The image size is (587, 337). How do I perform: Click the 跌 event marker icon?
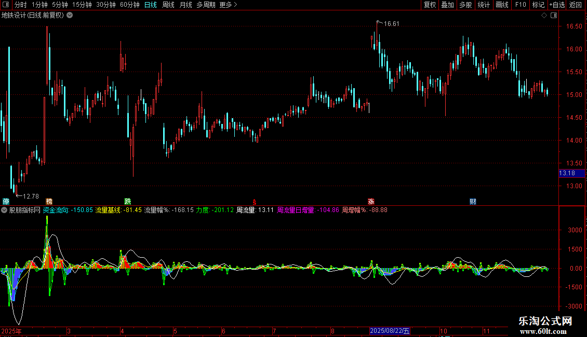coord(128,201)
